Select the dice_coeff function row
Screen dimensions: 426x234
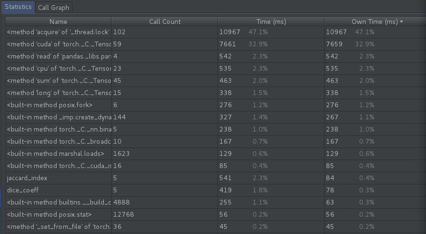[23, 190]
